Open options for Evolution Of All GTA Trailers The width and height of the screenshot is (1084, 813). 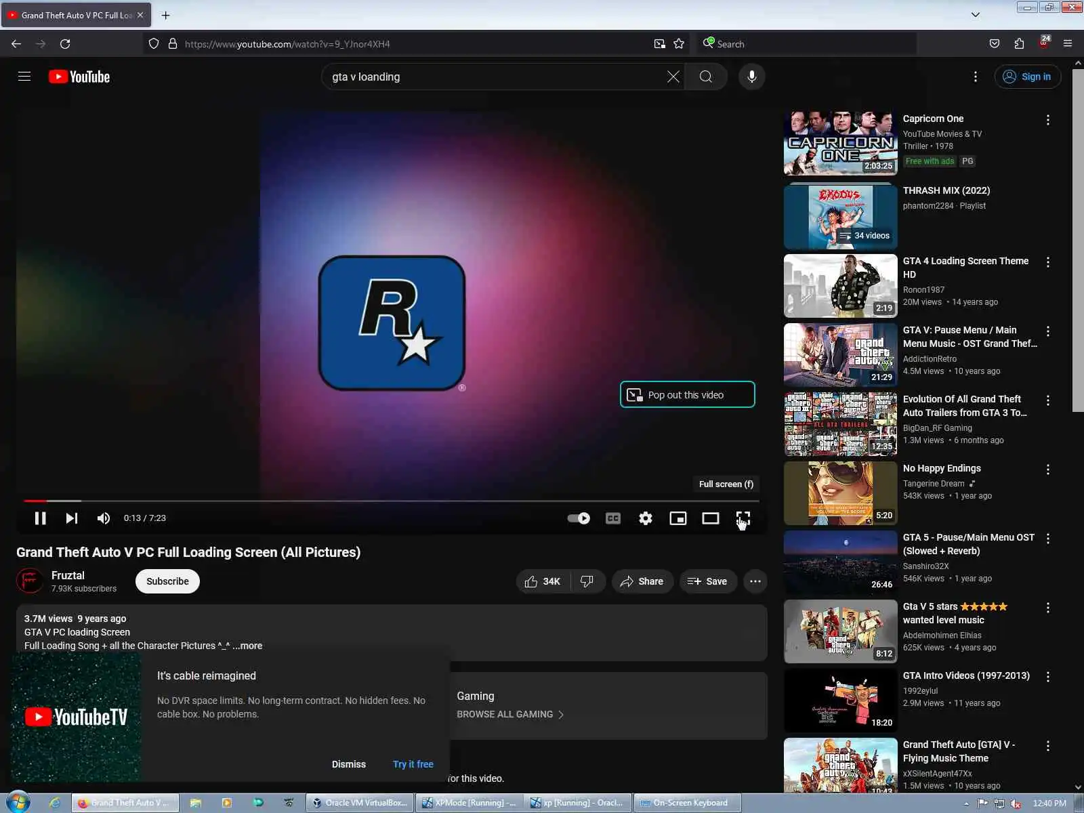[1048, 400]
